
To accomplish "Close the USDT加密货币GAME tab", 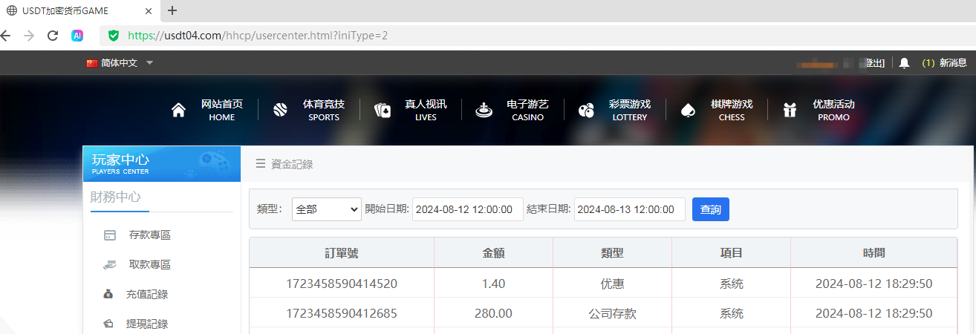I will (x=149, y=10).
